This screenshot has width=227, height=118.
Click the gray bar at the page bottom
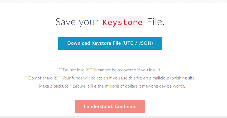(x=113, y=117)
